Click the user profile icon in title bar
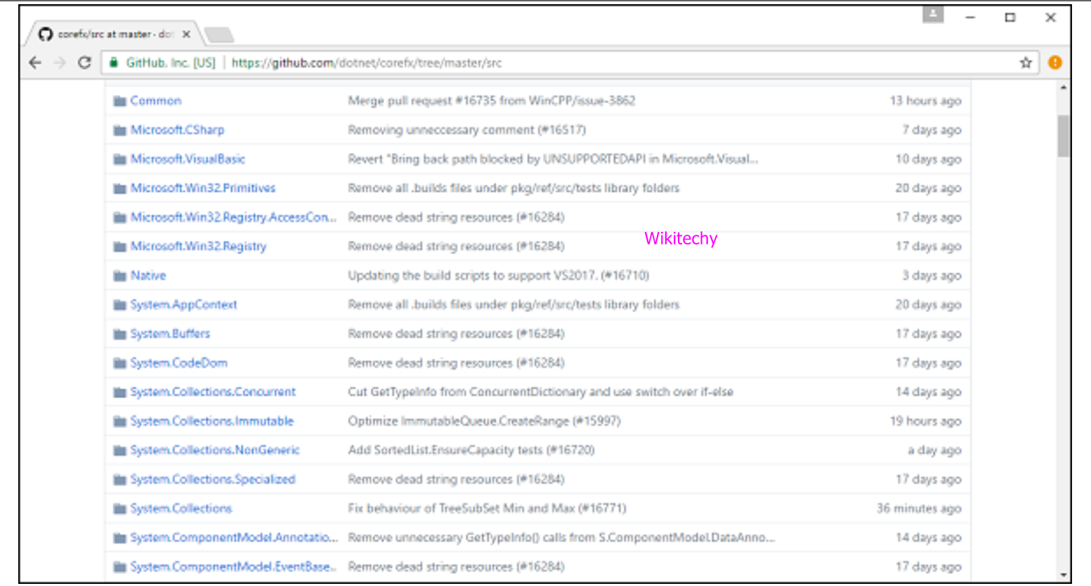Image resolution: width=1091 pixels, height=586 pixels. click(933, 15)
